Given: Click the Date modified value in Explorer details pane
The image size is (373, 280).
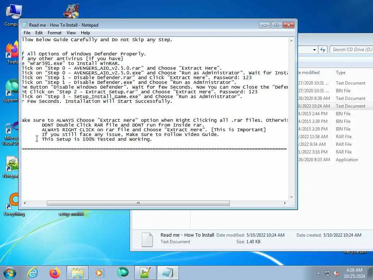Looking at the screenshot, I should pos(265,235).
